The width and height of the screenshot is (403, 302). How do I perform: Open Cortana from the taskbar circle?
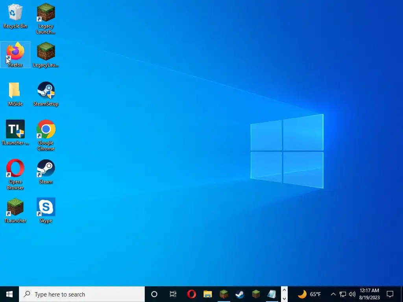tap(154, 294)
